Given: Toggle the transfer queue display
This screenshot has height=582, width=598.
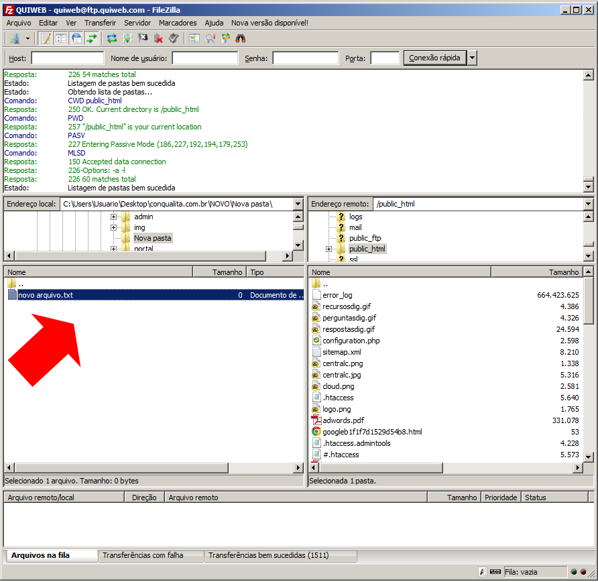Looking at the screenshot, I should click(92, 38).
